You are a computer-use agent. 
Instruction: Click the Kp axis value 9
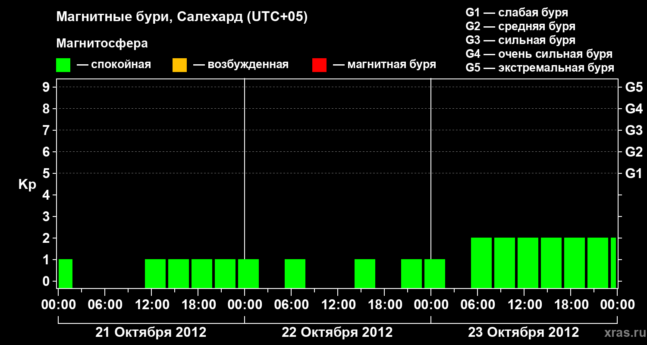(x=47, y=87)
